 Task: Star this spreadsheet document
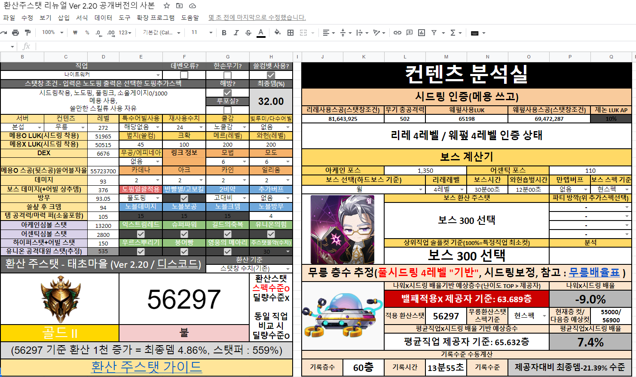click(166, 6)
